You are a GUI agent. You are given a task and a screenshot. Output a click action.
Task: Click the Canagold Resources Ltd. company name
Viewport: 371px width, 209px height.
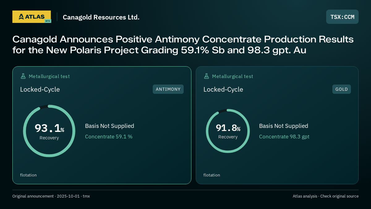coord(101,17)
